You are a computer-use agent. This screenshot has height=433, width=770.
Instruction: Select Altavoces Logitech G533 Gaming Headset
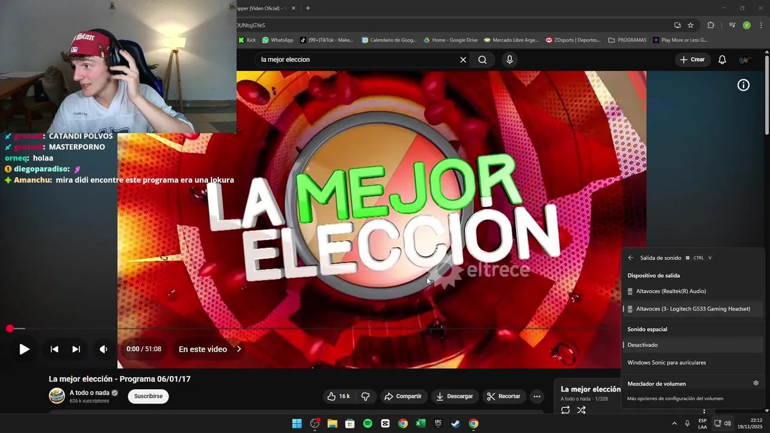pos(692,309)
